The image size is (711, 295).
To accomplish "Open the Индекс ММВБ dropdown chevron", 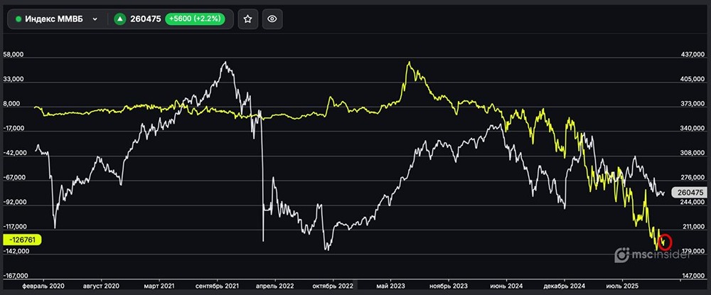I will click(95, 19).
